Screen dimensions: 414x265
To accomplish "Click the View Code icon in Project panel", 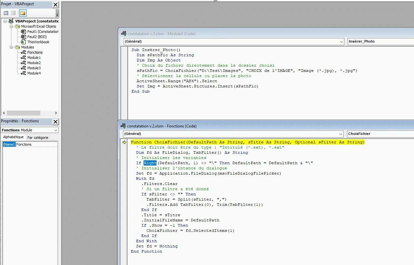I will [6, 13].
